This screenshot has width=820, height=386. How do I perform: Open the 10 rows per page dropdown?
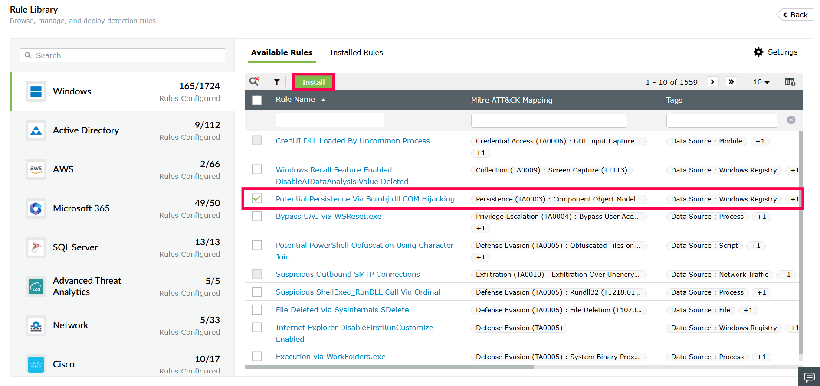pos(761,82)
